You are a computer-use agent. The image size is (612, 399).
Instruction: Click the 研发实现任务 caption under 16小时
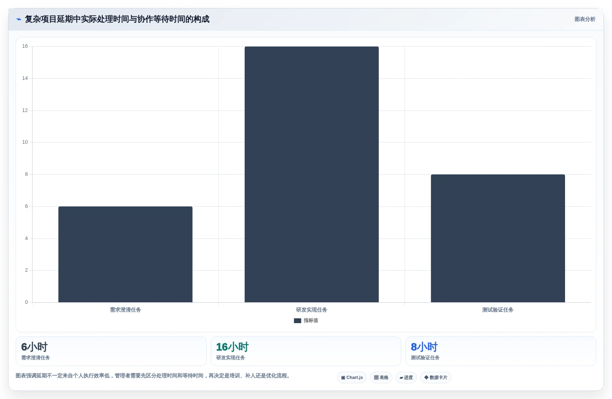click(x=231, y=358)
